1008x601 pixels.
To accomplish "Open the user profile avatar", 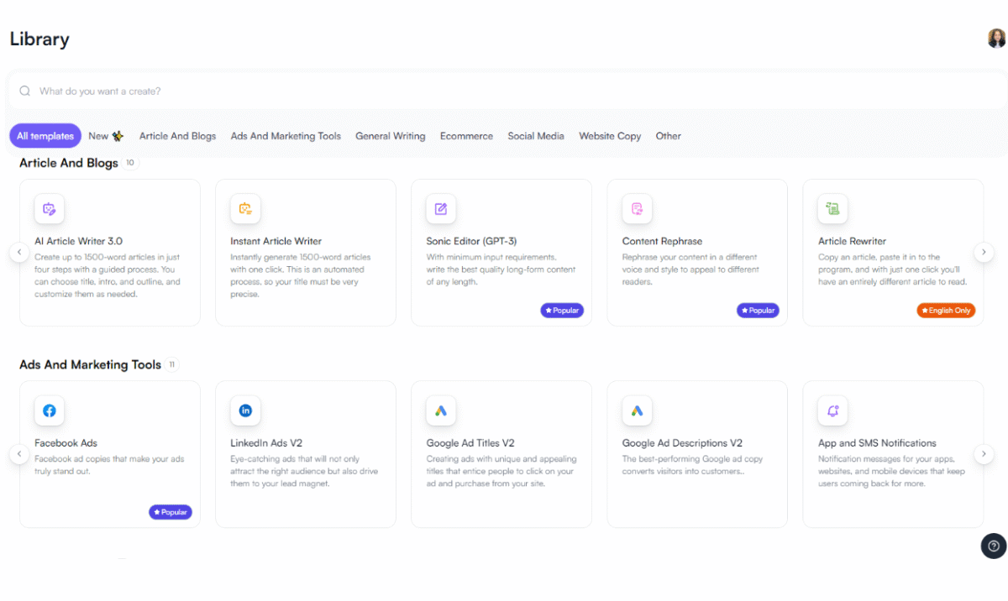I will [996, 39].
